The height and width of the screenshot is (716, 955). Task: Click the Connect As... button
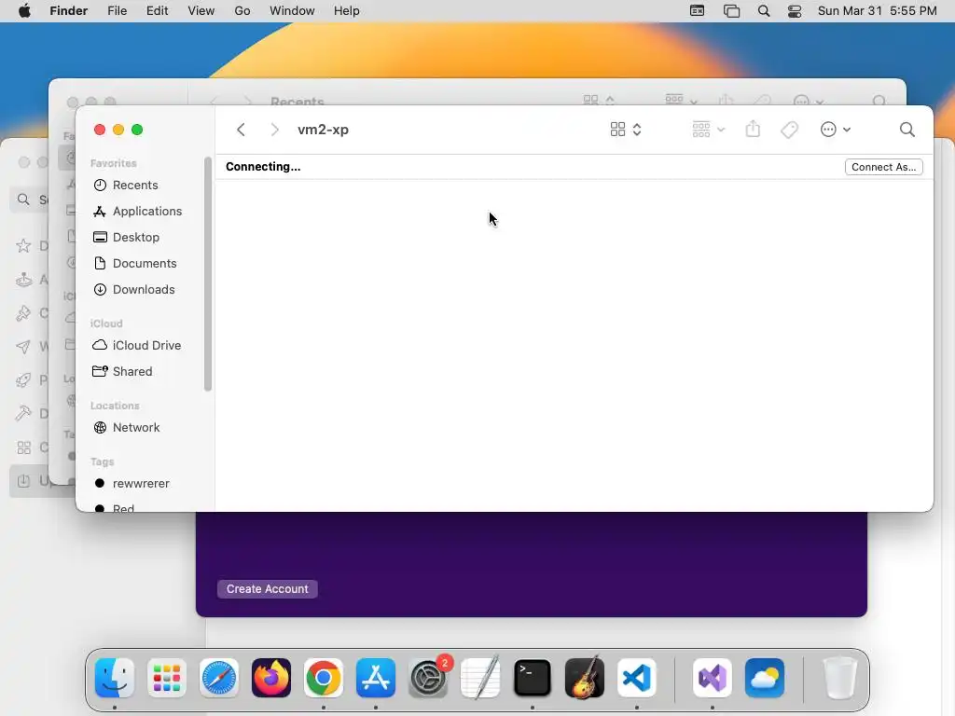884,167
